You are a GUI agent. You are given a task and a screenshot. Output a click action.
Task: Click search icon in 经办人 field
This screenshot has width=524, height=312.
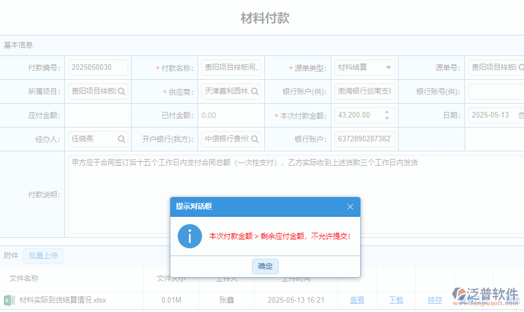click(x=122, y=139)
